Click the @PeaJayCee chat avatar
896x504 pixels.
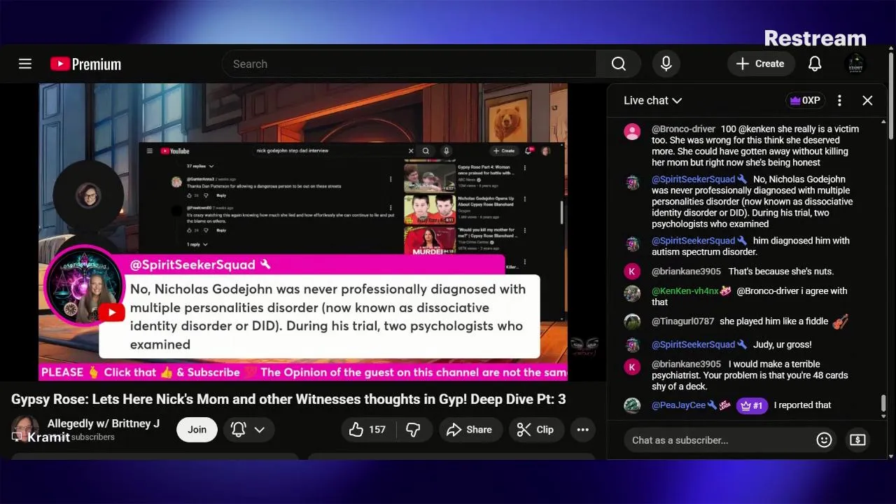point(632,406)
